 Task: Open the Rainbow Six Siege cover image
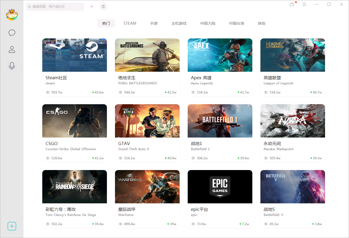tap(75, 187)
